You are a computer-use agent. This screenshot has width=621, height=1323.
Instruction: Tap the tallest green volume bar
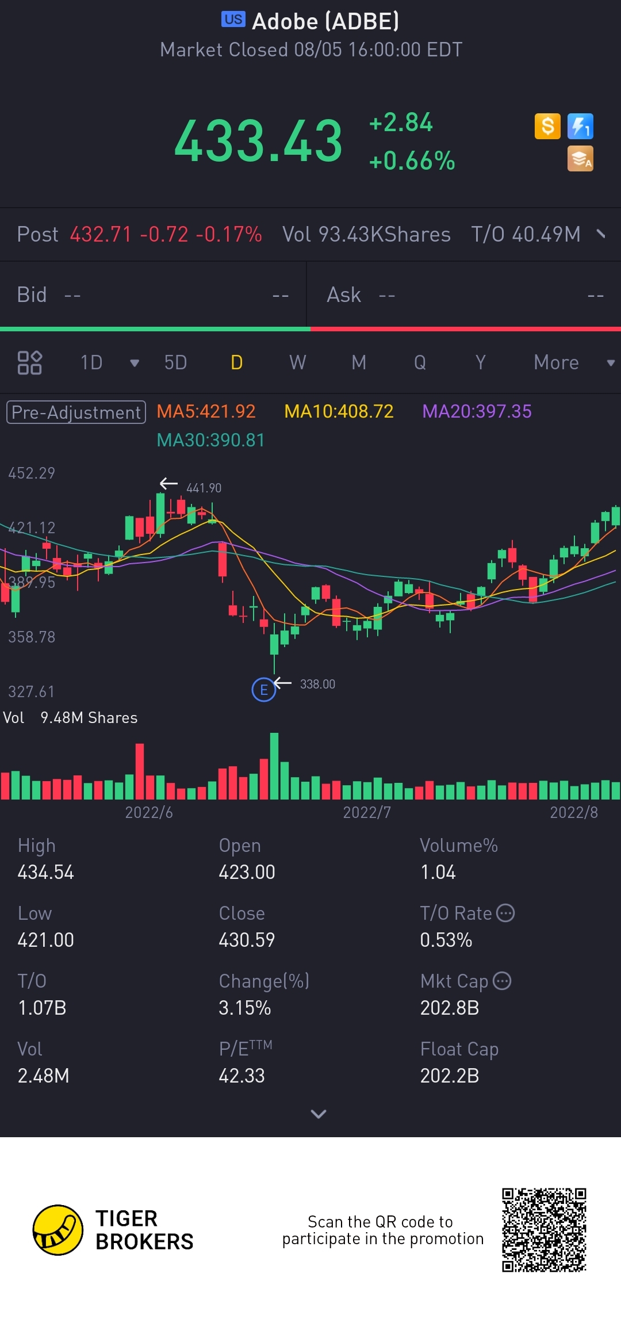(274, 766)
